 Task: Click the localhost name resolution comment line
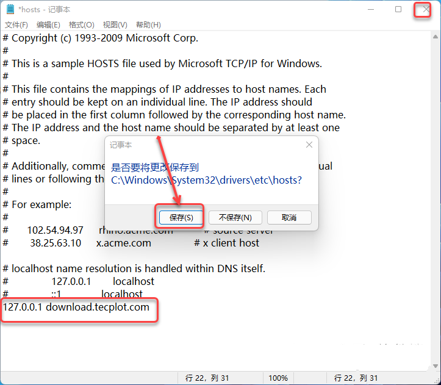click(134, 268)
